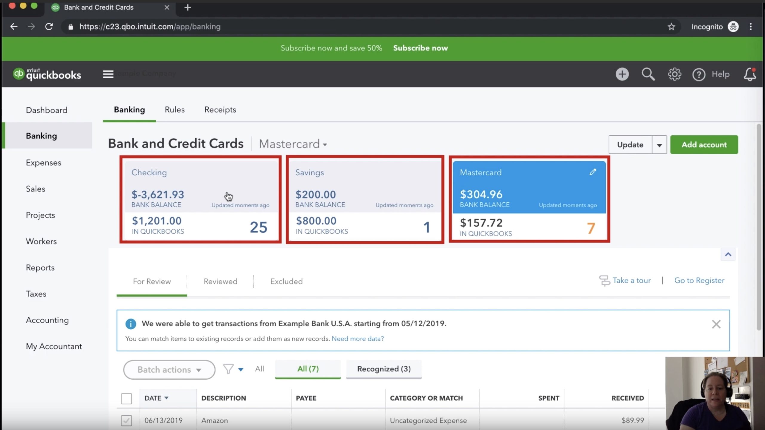Select the top Banking tab
The width and height of the screenshot is (765, 430).
click(x=129, y=110)
